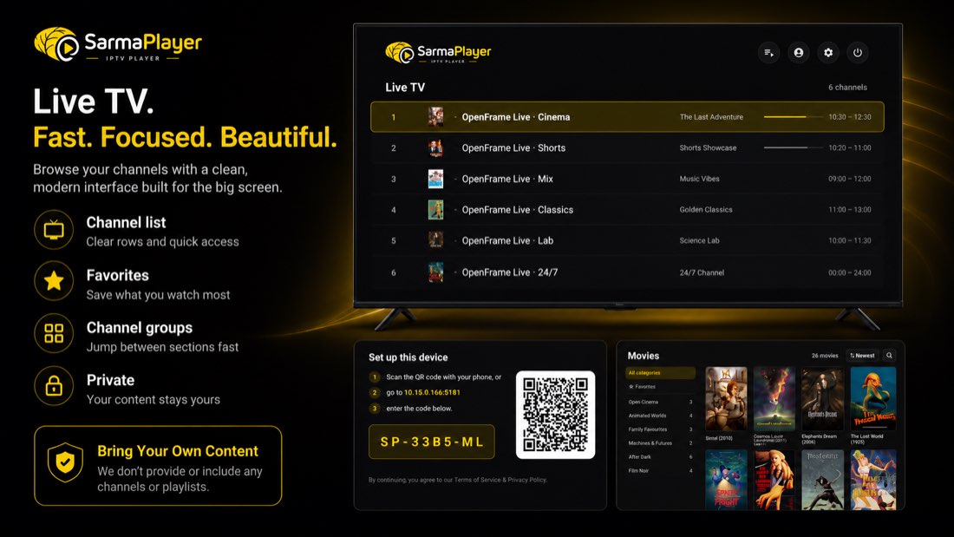This screenshot has width=954, height=537.
Task: Select All categories in Movies sidebar
Action: point(660,373)
